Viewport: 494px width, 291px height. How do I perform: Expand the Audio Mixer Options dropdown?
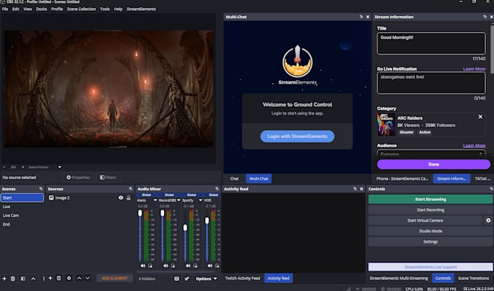pos(206,279)
